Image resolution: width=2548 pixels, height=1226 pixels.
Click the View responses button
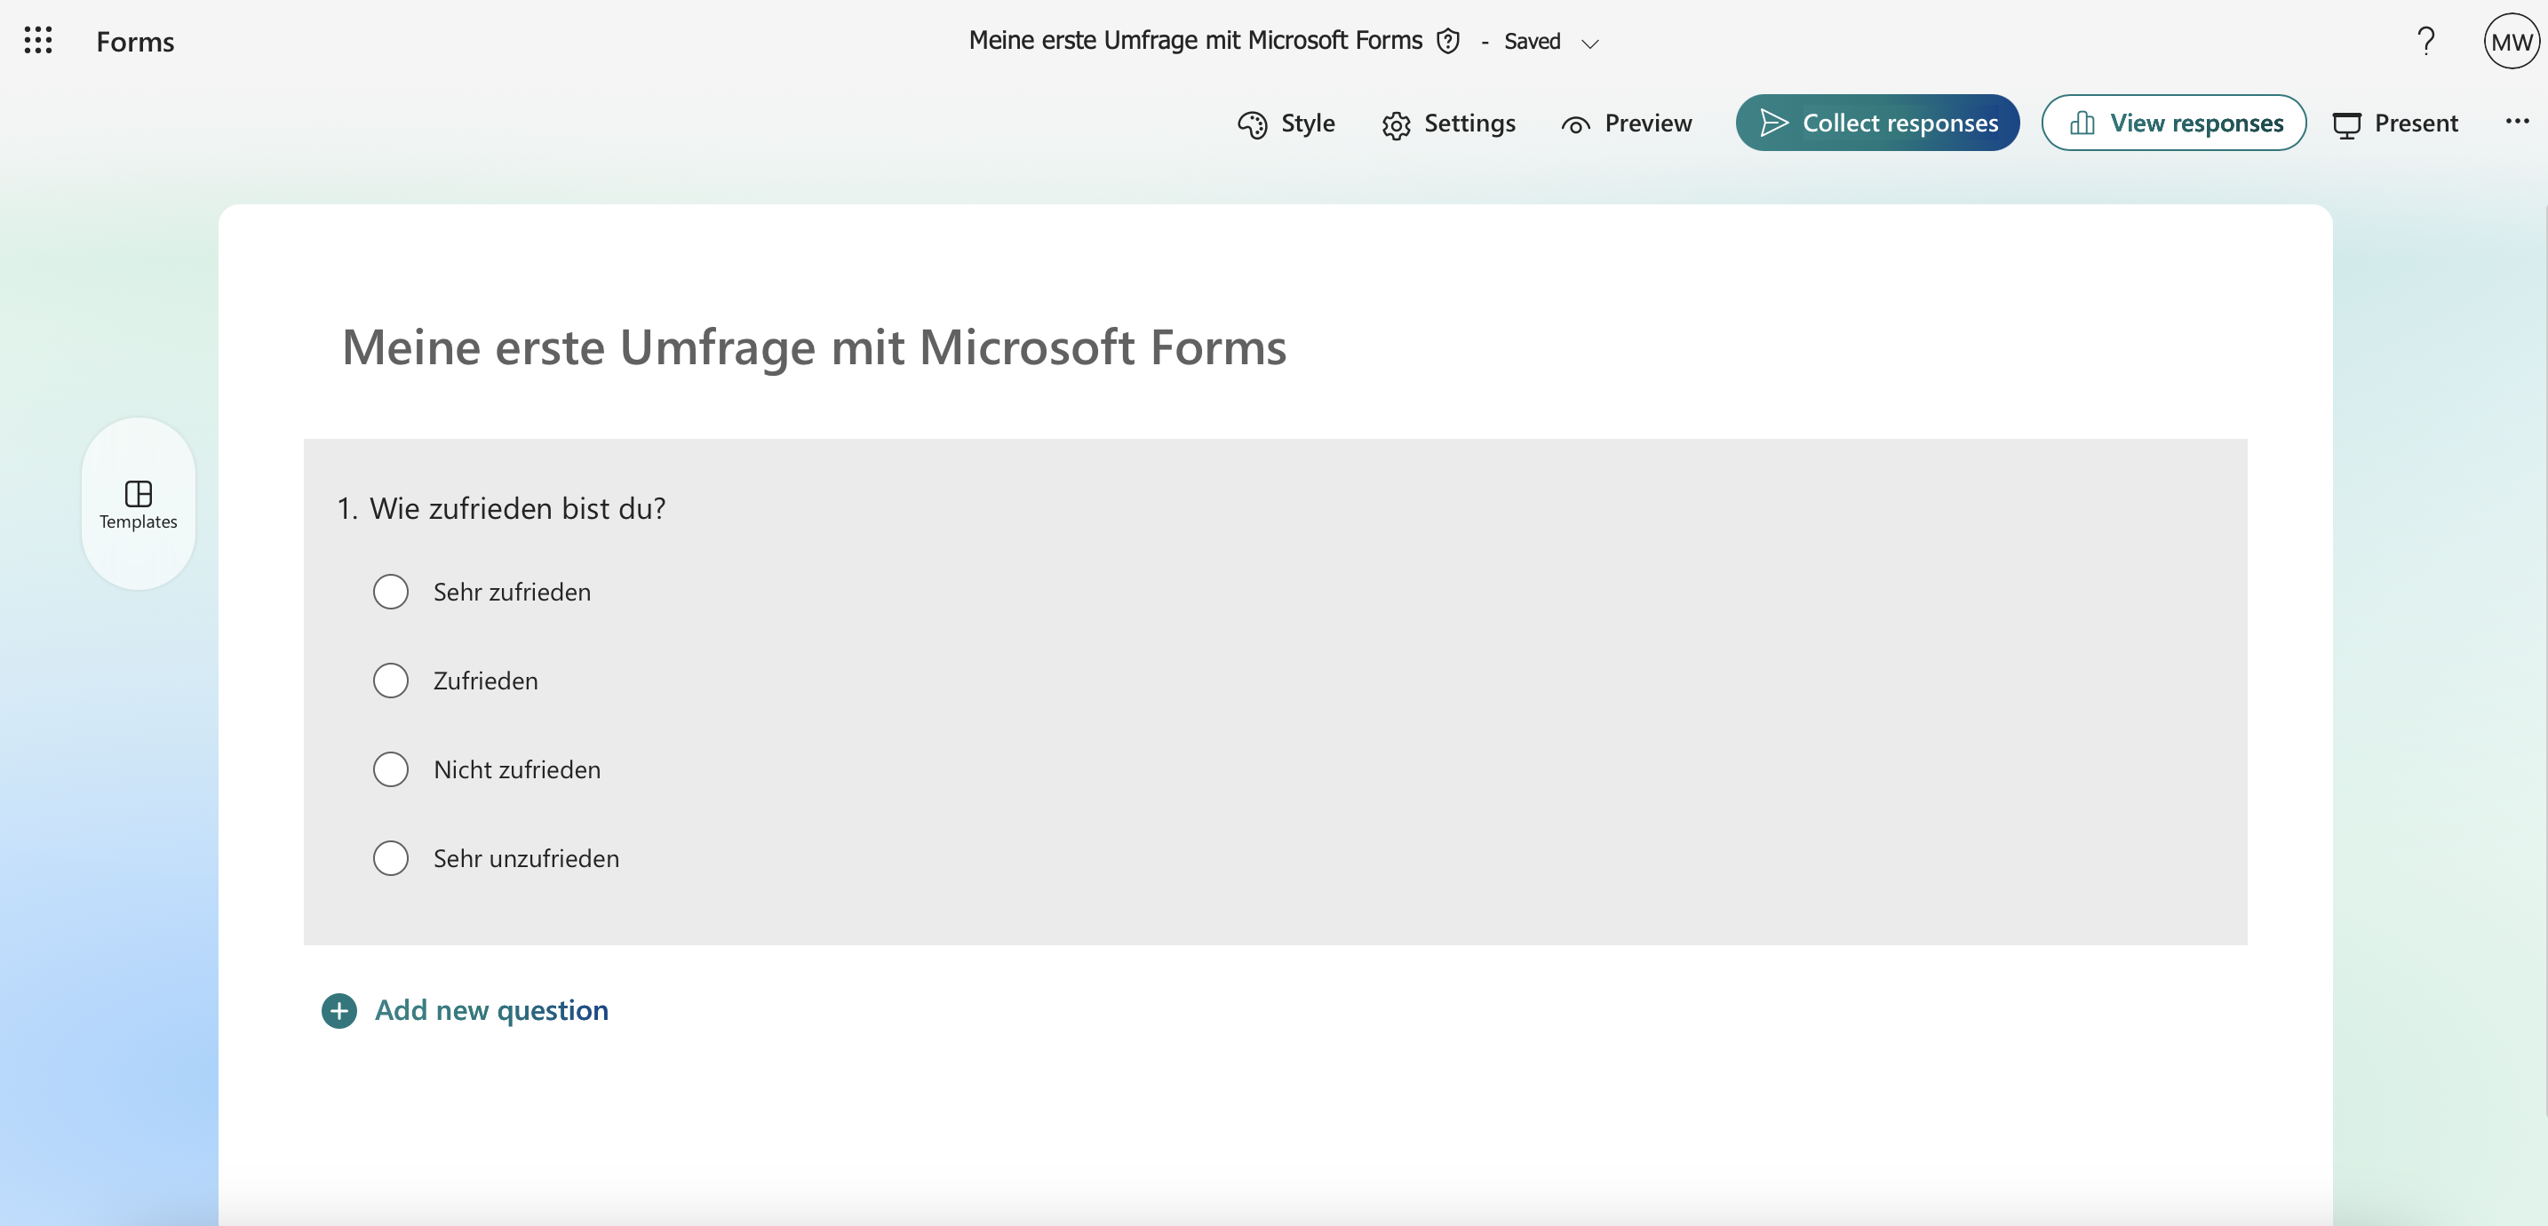tap(2174, 123)
